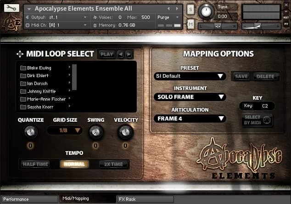291x204 pixels.
Task: Expand arrow next to Marie-Anne Fischer
Action: point(70,98)
